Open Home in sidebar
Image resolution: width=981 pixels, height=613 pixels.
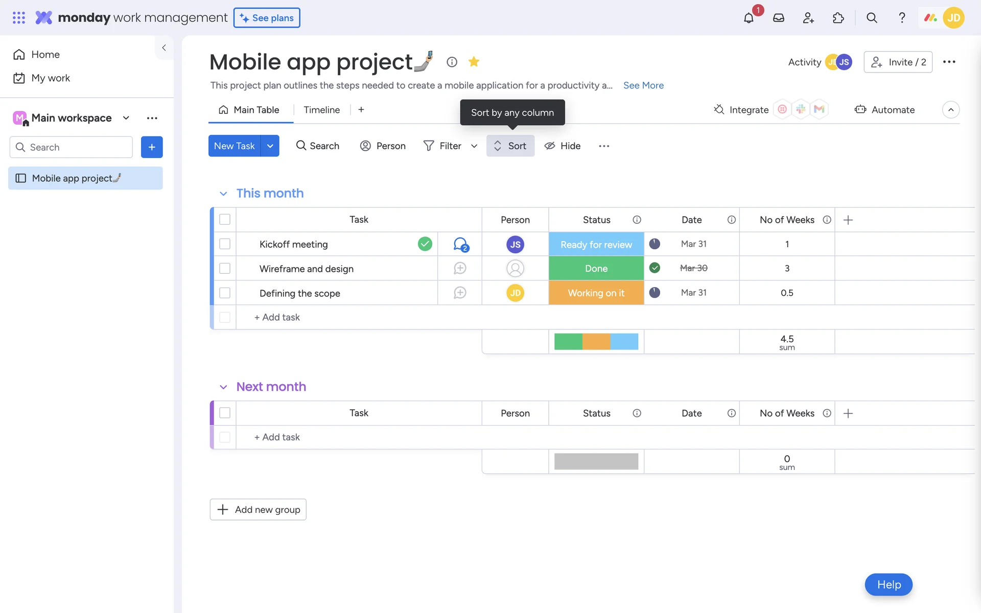pos(45,55)
